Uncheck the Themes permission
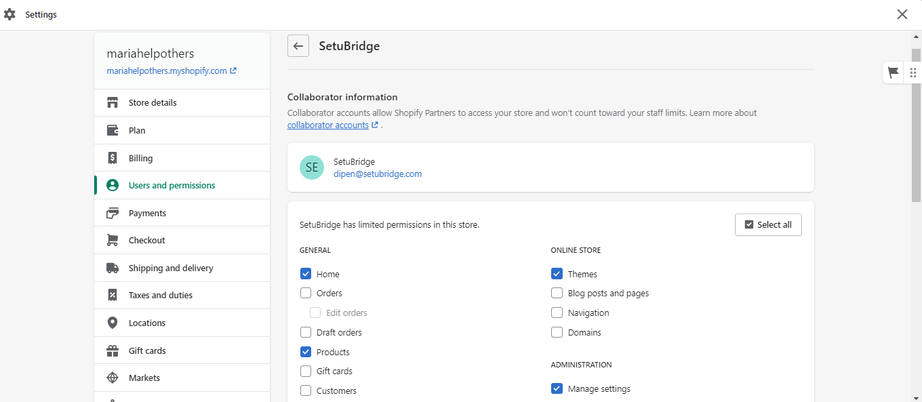 point(557,274)
